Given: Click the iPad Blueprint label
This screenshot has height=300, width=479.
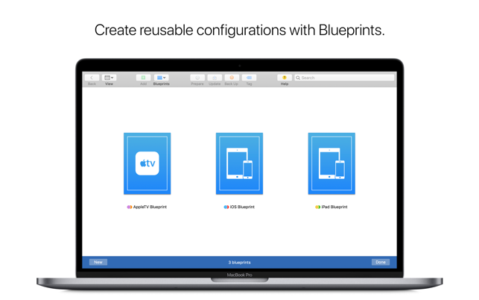Looking at the screenshot, I should [334, 207].
